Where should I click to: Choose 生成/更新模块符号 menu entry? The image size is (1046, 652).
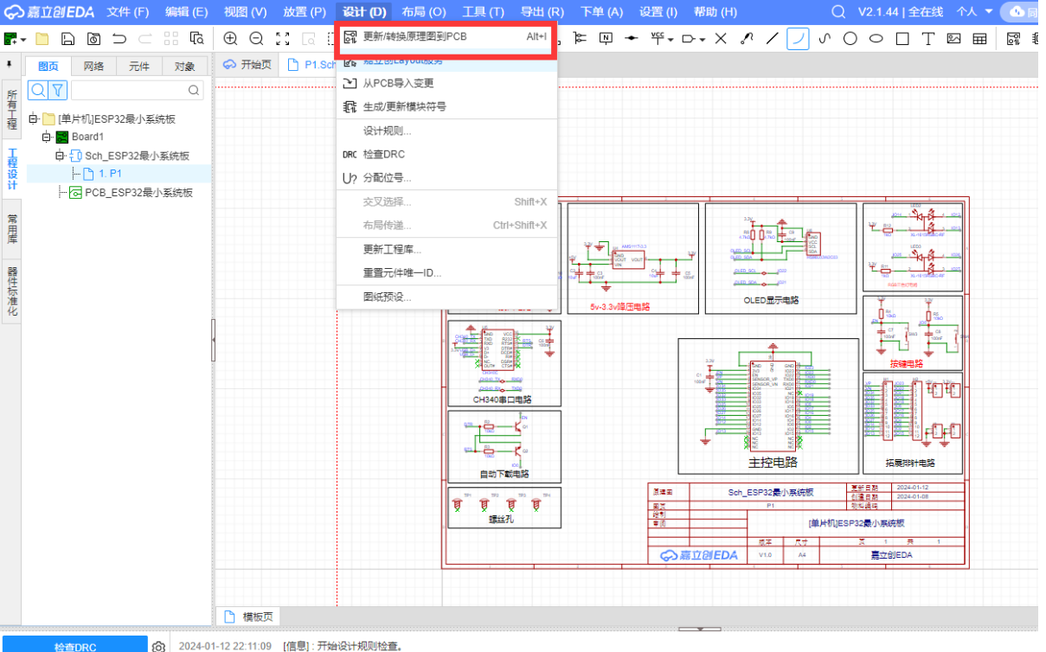point(446,106)
